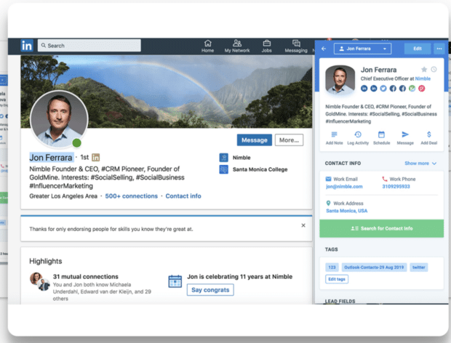Click phone number 3109295933
The height and width of the screenshot is (343, 451).
396,187
